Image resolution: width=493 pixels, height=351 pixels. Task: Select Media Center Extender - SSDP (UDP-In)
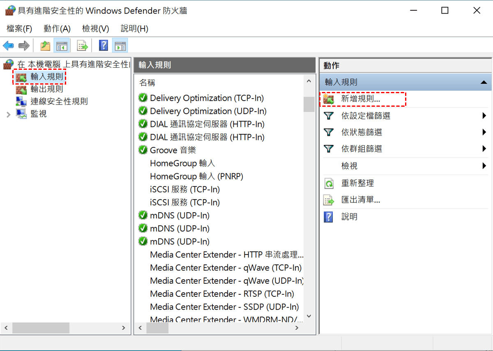click(x=224, y=307)
